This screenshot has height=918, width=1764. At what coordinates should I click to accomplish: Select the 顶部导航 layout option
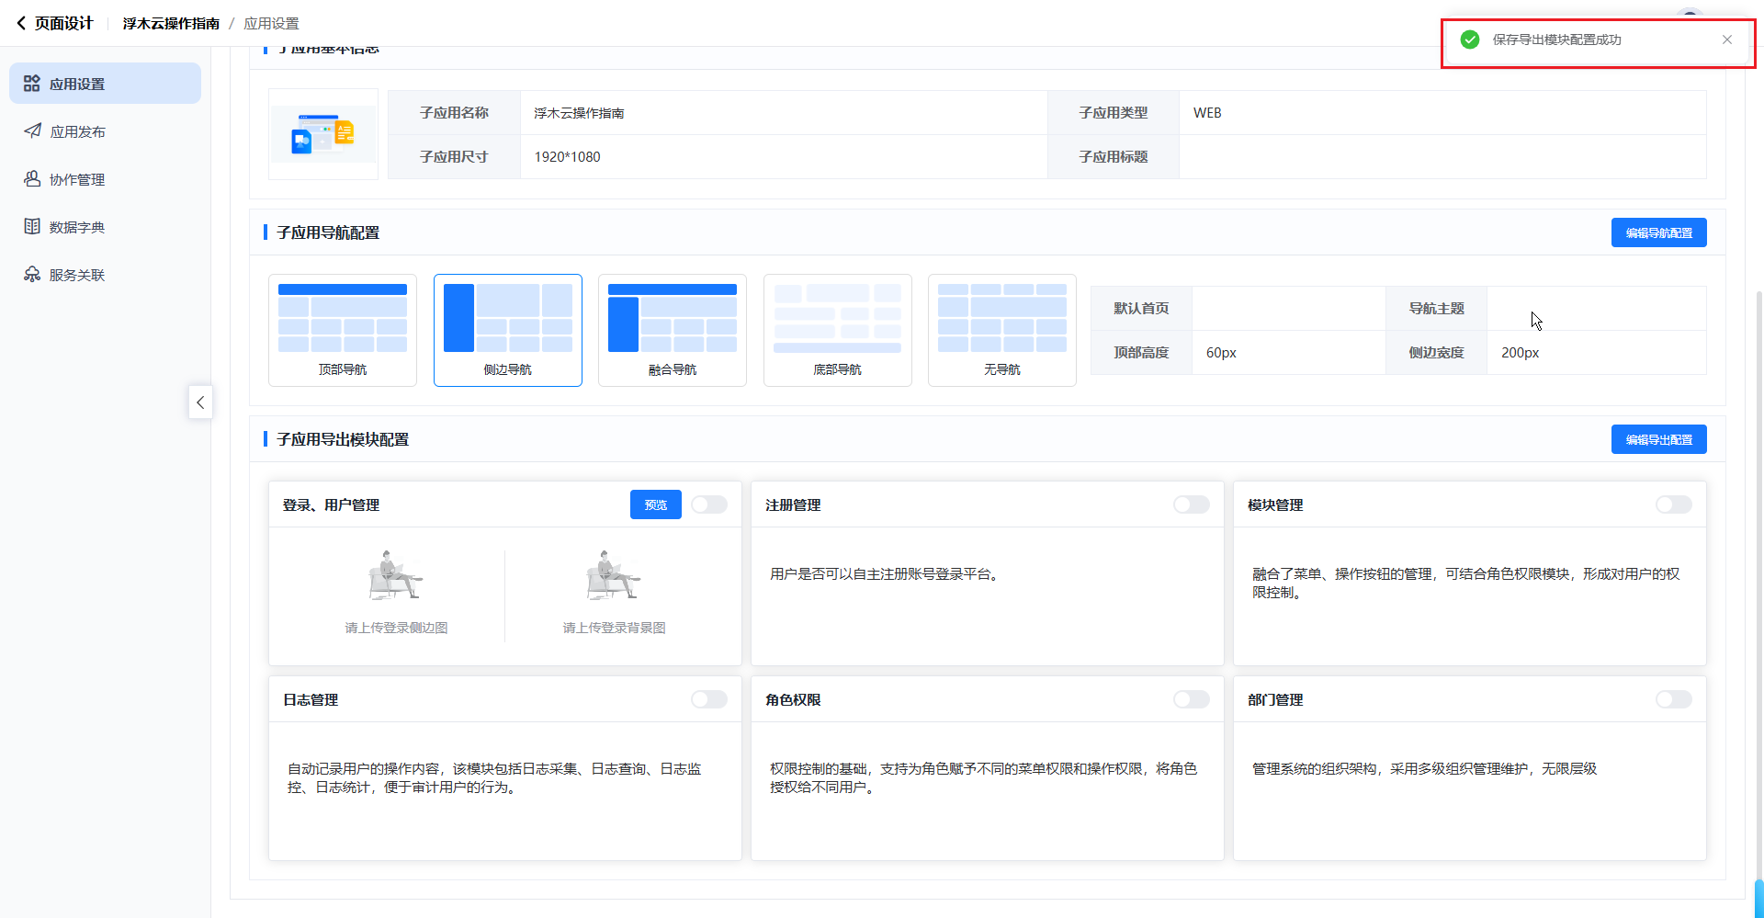[x=343, y=330]
